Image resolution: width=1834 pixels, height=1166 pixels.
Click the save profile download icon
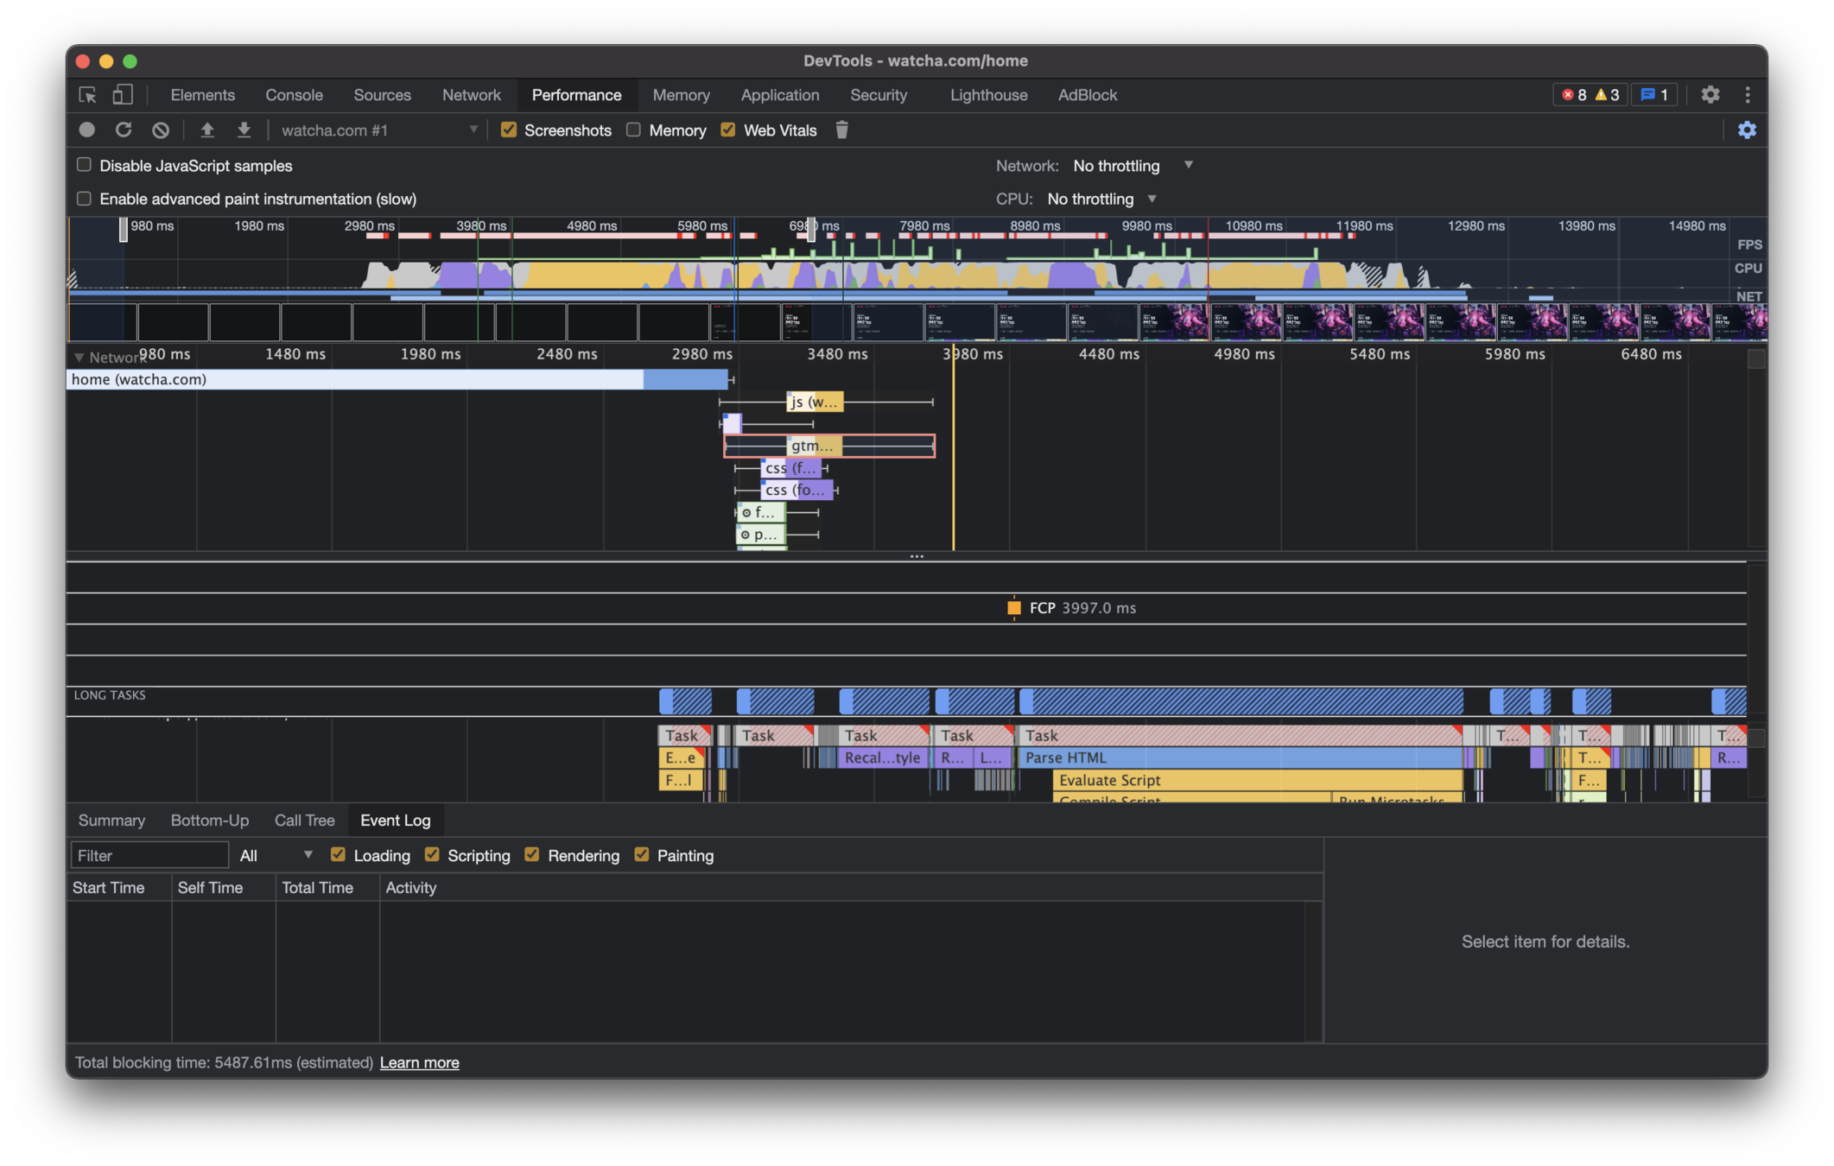244,130
